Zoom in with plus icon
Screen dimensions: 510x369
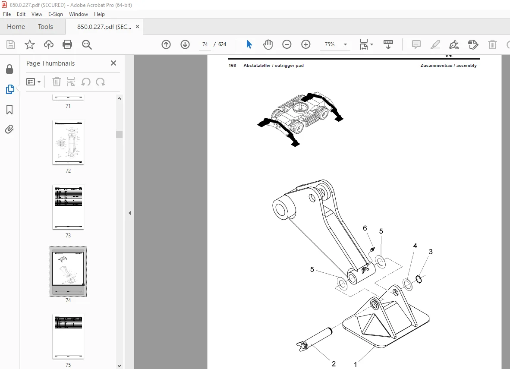306,44
